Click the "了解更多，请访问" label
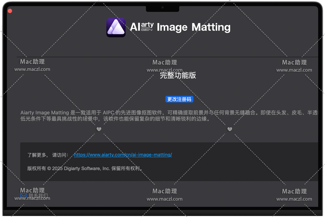This screenshot has width=325, height=217. (48, 155)
